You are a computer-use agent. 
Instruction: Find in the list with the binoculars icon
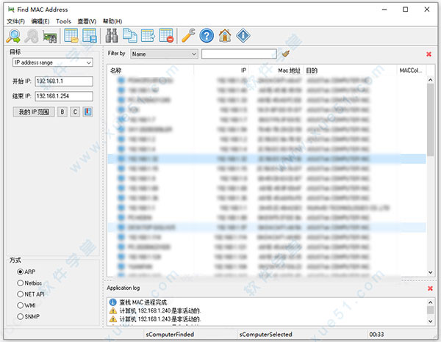point(112,36)
